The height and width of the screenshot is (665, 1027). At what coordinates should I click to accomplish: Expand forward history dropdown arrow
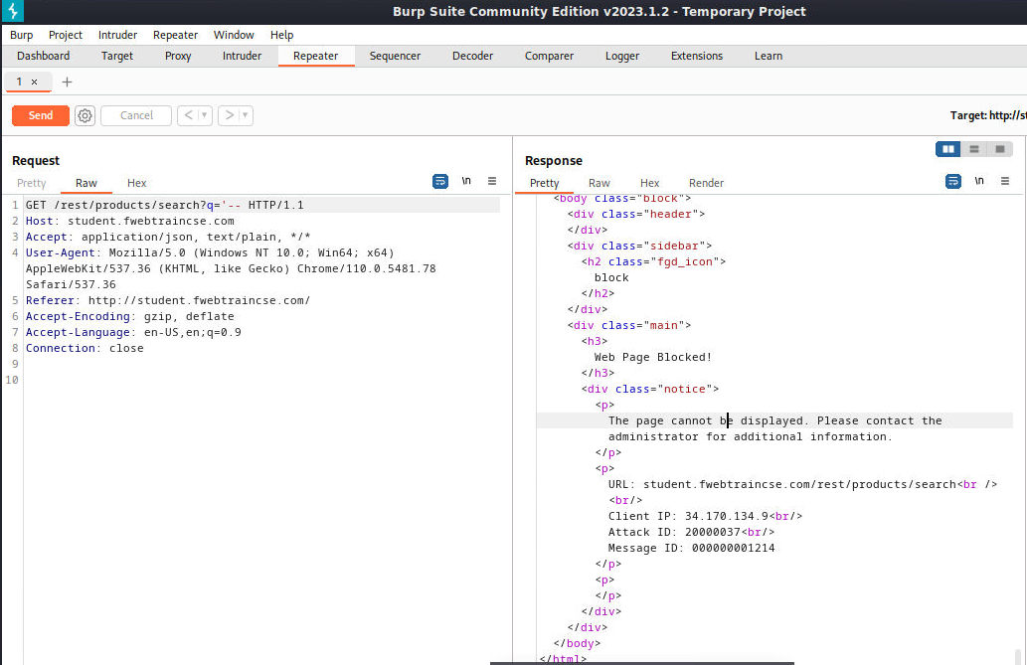pyautogui.click(x=246, y=116)
